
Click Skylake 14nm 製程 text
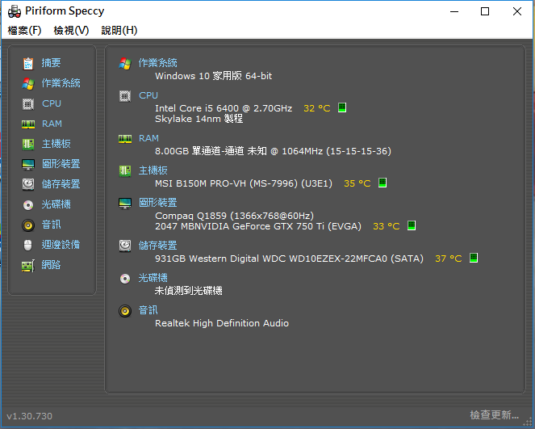click(199, 119)
